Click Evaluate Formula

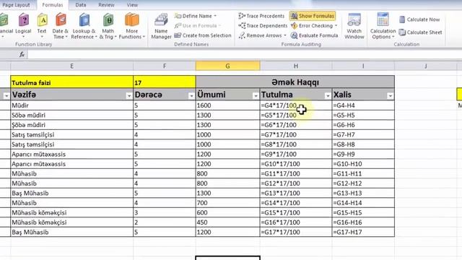tap(315, 35)
